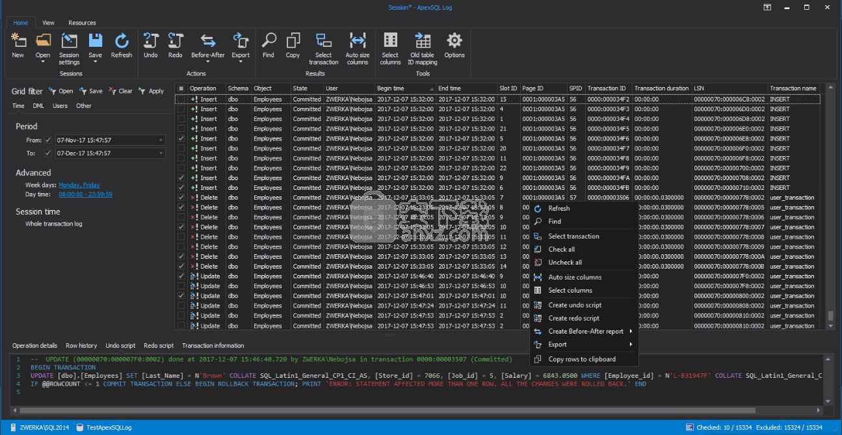Click Uncheck all in context menu
Screen dimensions: 842x435
coord(565,263)
